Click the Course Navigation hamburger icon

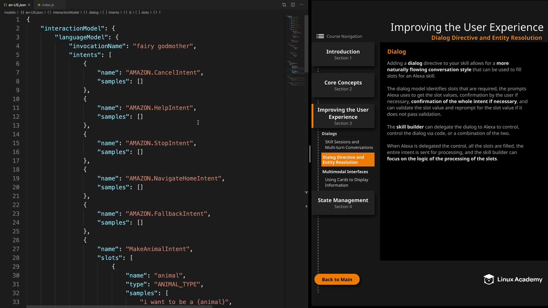tap(320, 36)
